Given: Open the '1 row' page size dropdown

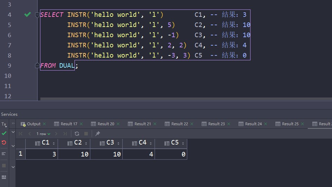Looking at the screenshot, I should pyautogui.click(x=44, y=134).
